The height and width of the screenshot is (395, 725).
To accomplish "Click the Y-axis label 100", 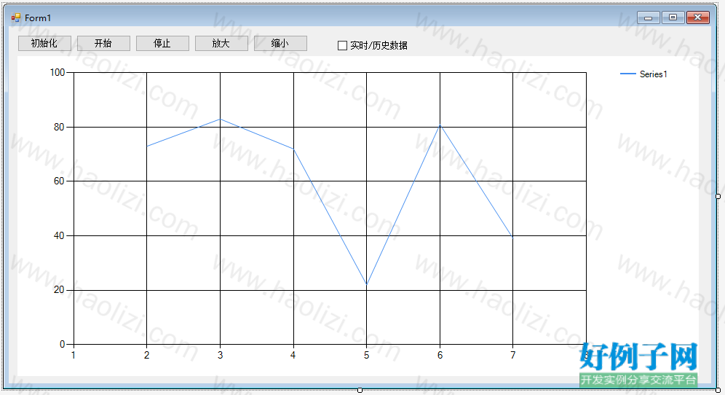I will 58,72.
